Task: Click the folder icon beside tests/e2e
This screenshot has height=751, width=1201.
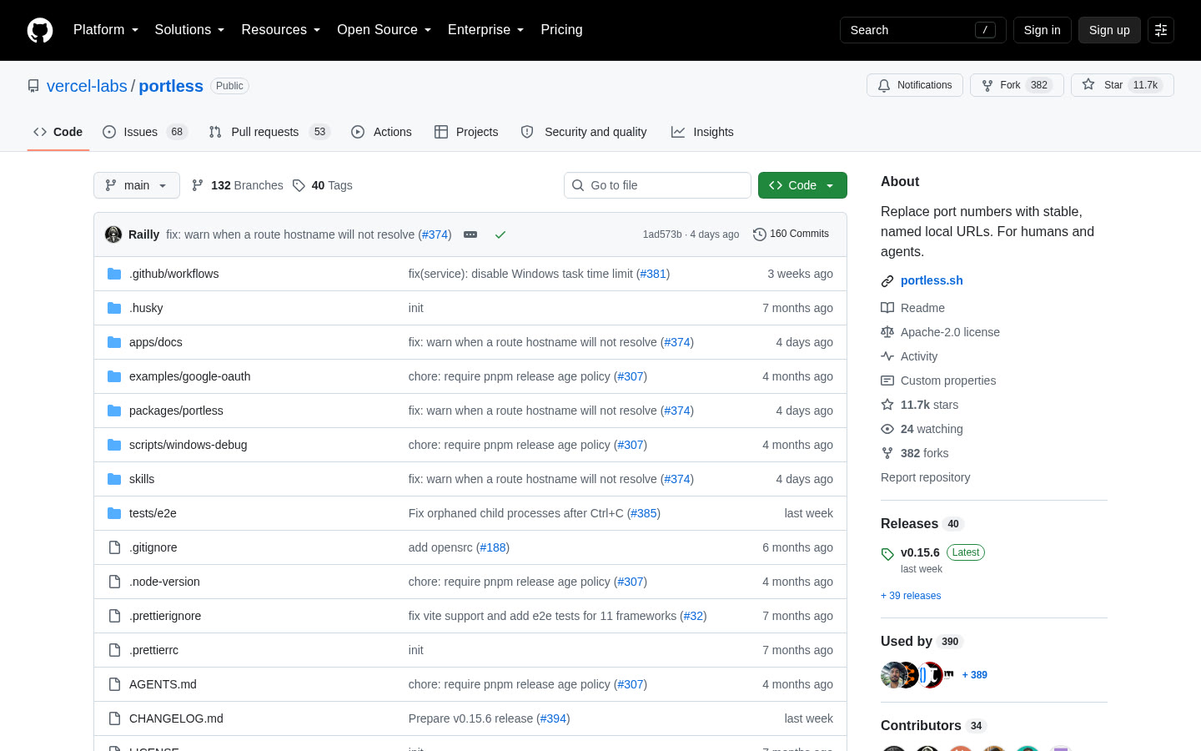Action: (114, 513)
